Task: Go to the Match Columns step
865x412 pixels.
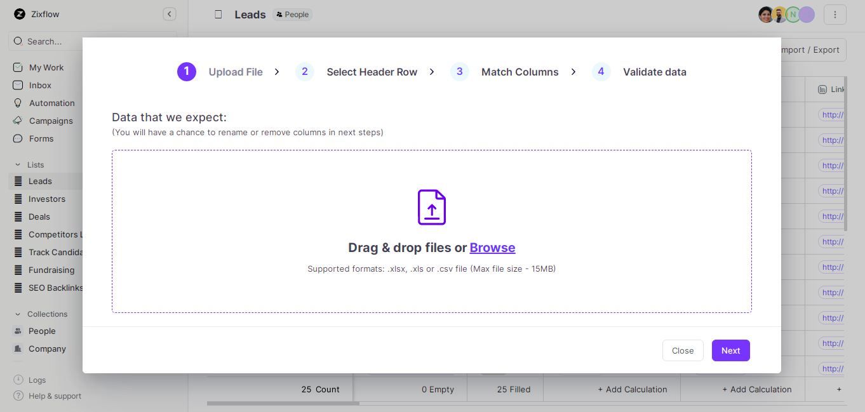Action: pos(520,72)
